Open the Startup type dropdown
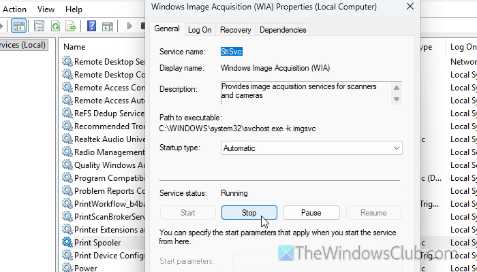Image resolution: width=477 pixels, height=272 pixels. (311, 148)
